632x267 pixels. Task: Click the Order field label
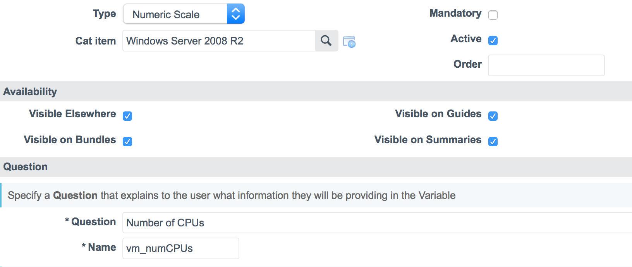(467, 64)
